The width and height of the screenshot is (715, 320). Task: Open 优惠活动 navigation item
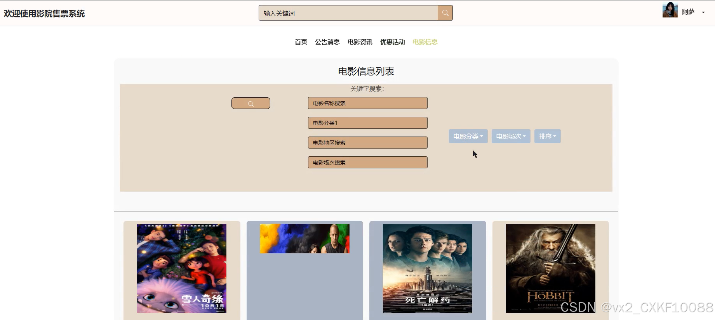pos(393,42)
